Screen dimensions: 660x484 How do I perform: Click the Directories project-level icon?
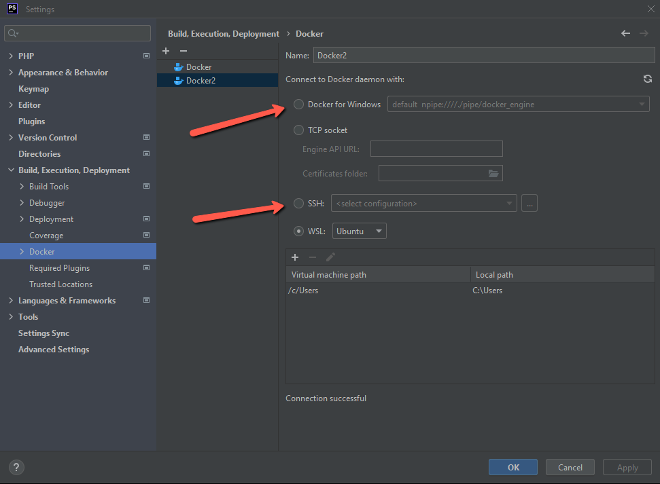pyautogui.click(x=147, y=153)
